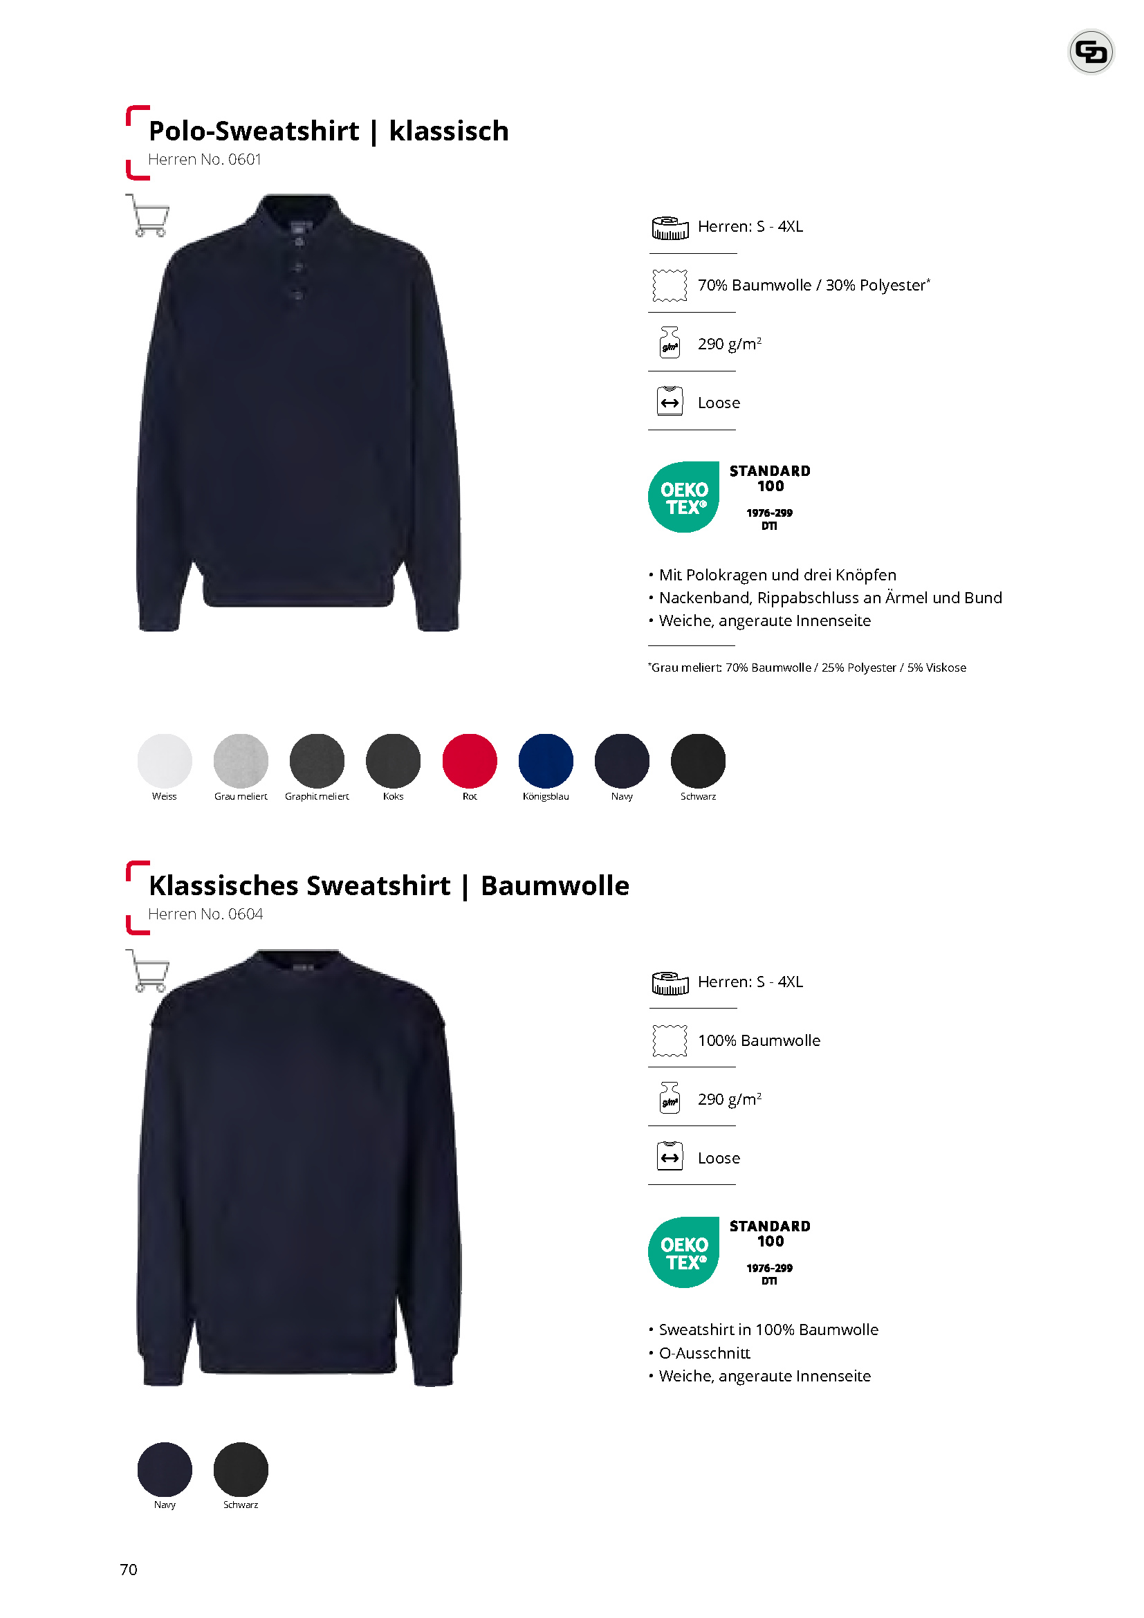Screen dimensions: 1144x1618
Task: Open the Klassisches Sweatshirt | Baumwolle heading
Action: click(x=389, y=886)
